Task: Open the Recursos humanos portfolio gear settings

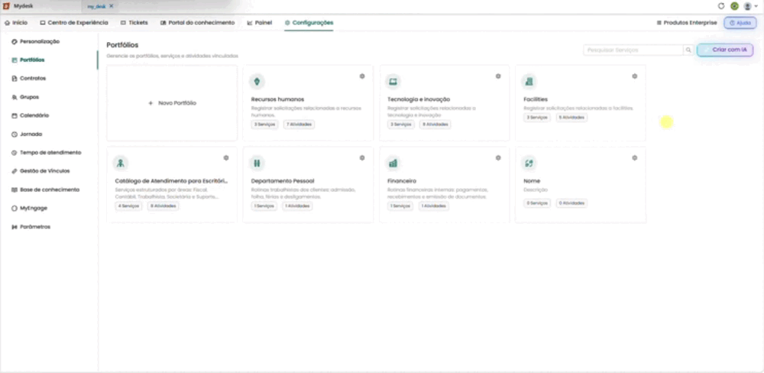Action: click(362, 76)
